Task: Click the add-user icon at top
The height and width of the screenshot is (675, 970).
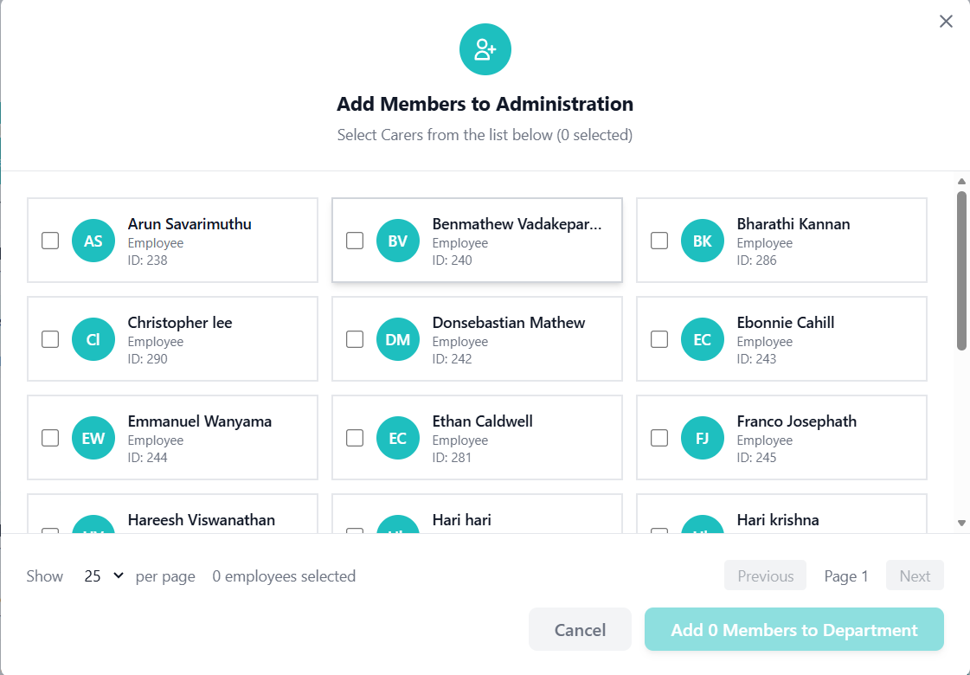Action: point(485,49)
